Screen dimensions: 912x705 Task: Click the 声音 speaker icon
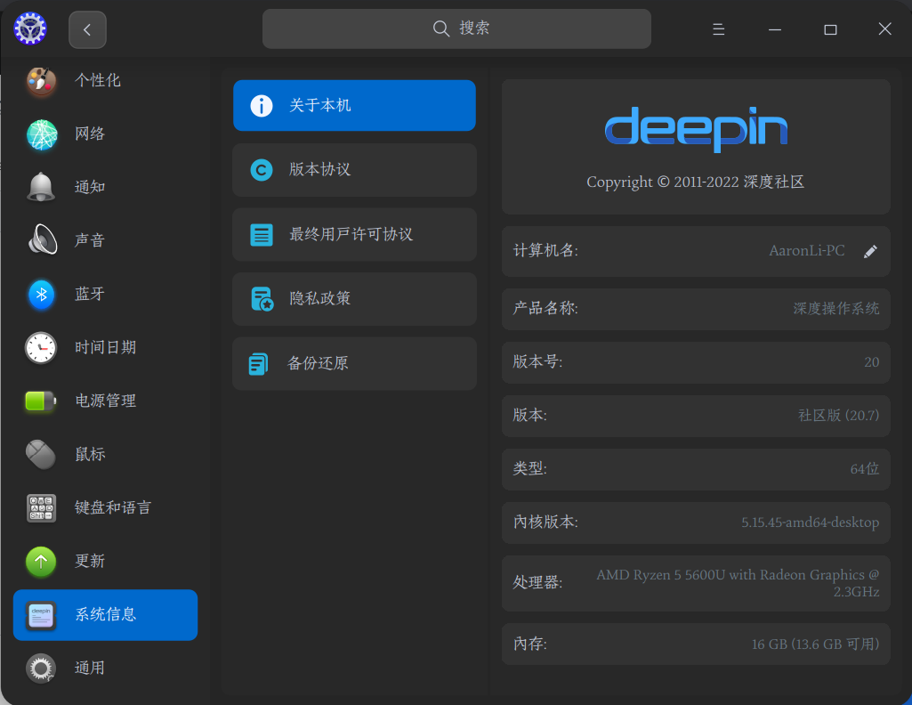(x=41, y=240)
